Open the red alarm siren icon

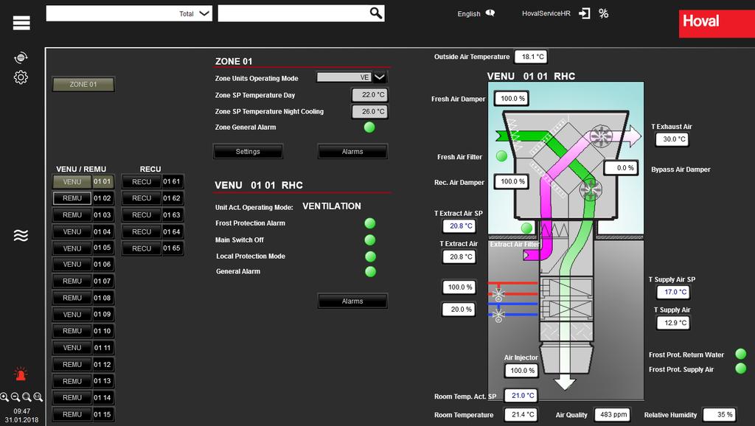20,374
